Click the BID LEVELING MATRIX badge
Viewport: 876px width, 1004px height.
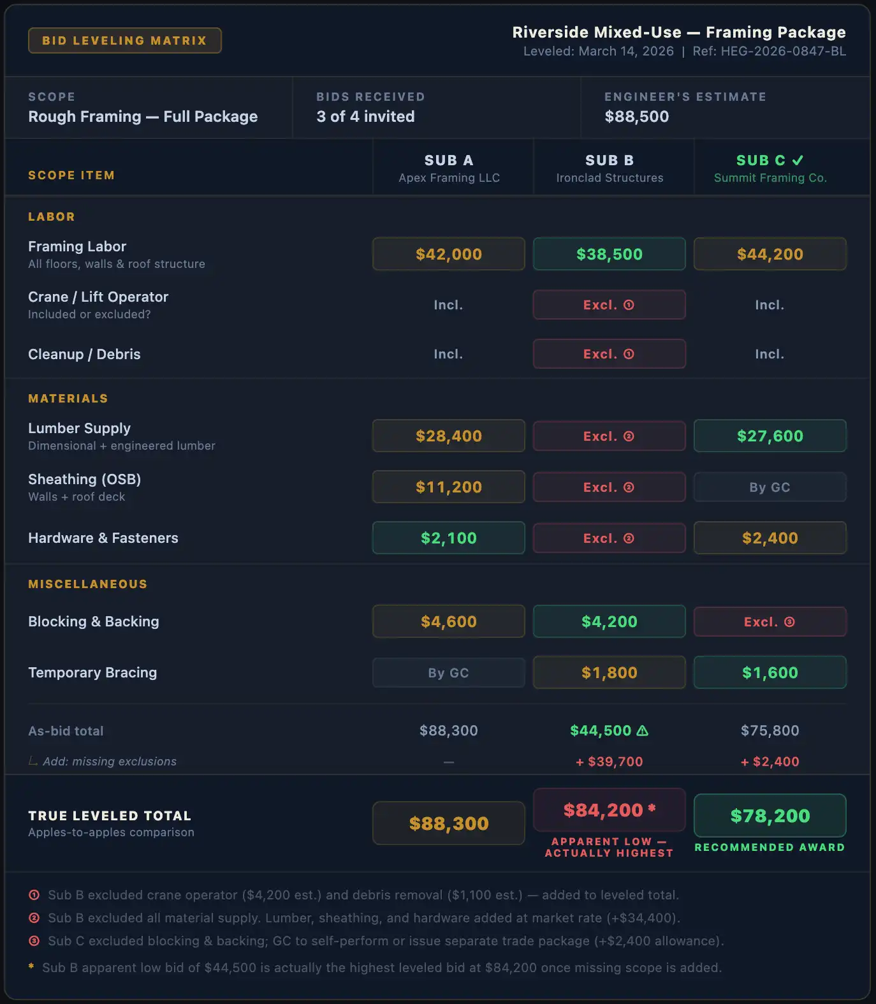click(125, 40)
